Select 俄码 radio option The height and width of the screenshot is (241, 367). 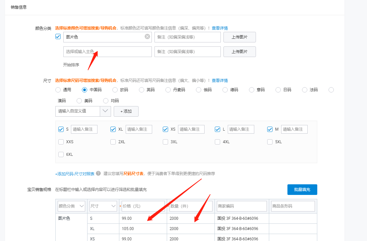pos(199,90)
